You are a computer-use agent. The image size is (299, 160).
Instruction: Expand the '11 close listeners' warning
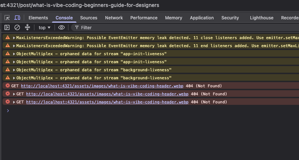(x=14, y=38)
